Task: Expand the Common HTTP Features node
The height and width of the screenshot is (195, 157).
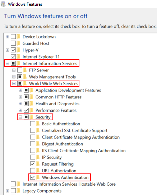Action: point(20,97)
